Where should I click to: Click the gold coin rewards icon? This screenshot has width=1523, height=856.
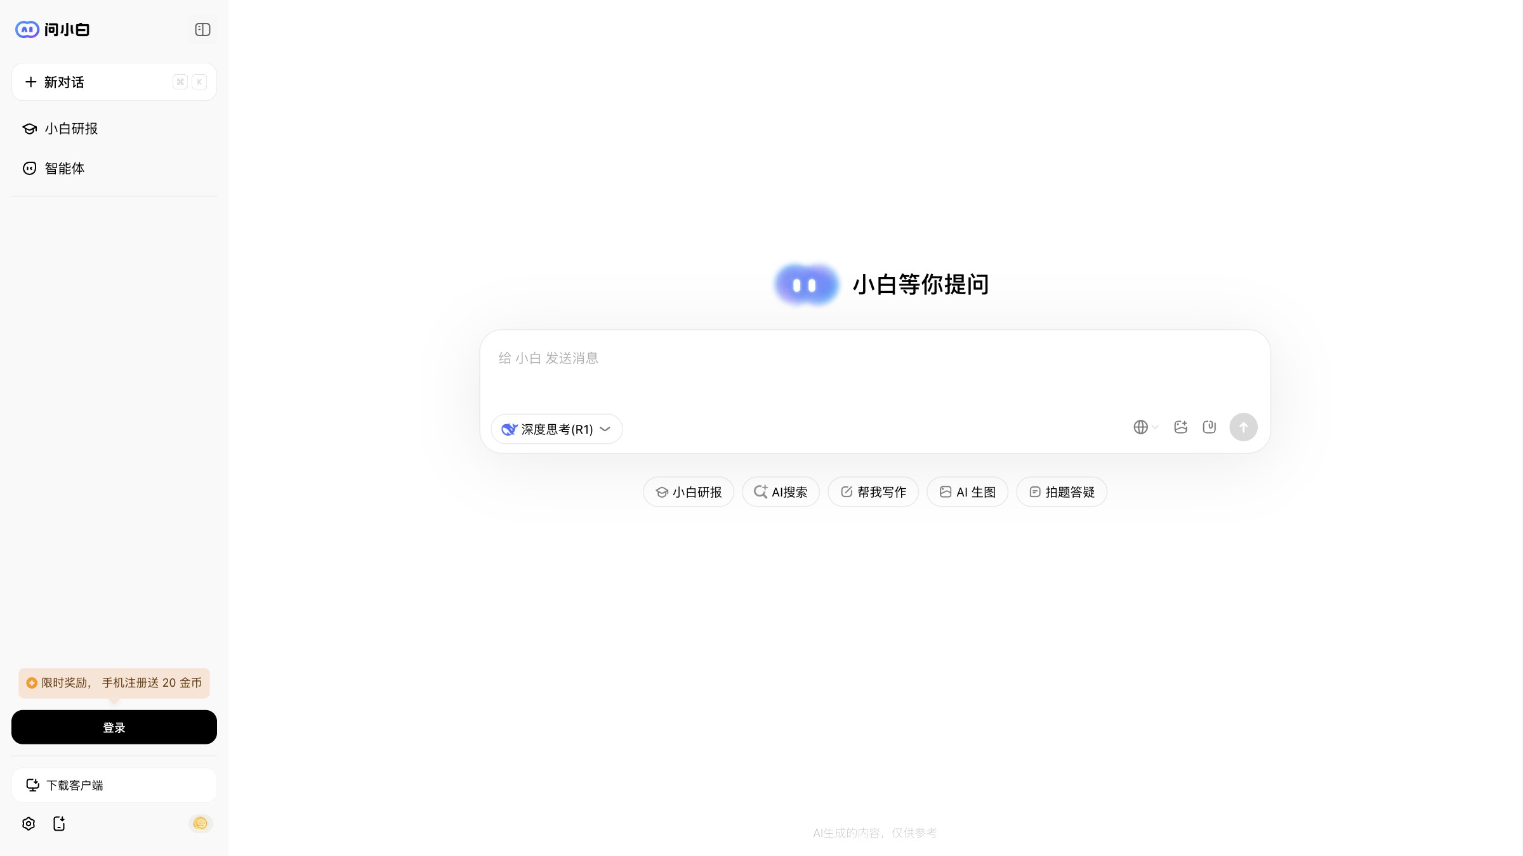click(201, 822)
